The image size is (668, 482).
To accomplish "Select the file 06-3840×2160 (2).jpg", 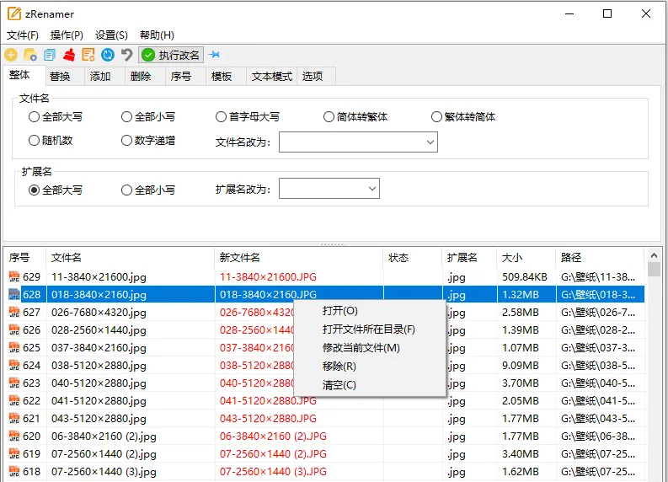I will tap(104, 436).
